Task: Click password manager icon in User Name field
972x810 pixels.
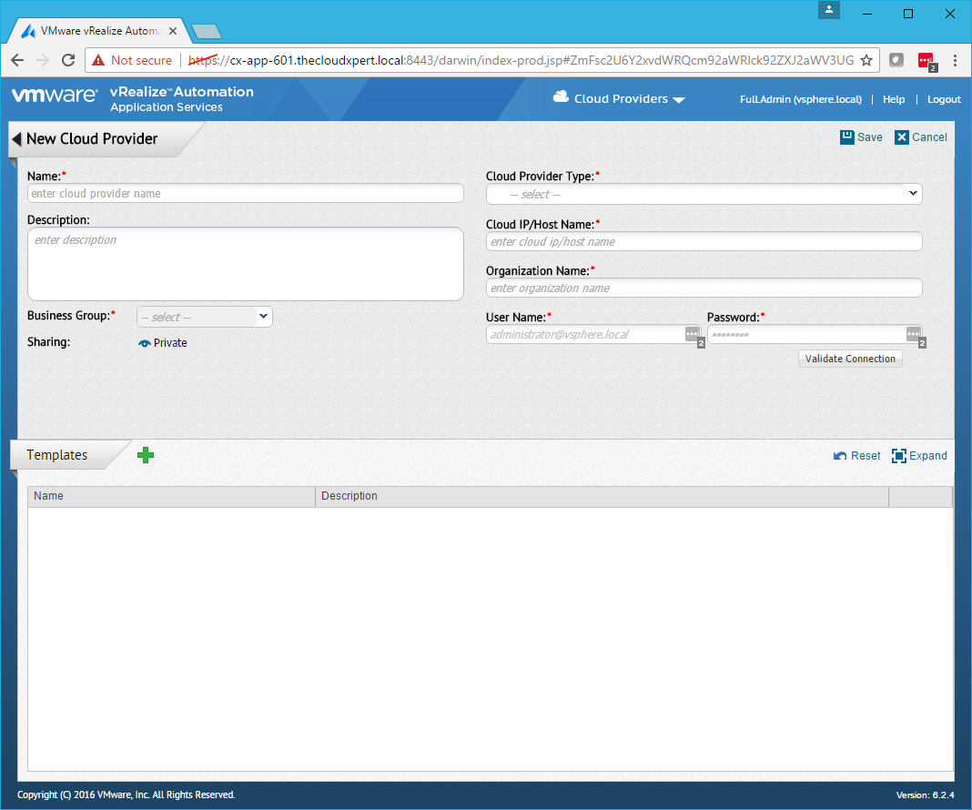Action: pyautogui.click(x=693, y=334)
